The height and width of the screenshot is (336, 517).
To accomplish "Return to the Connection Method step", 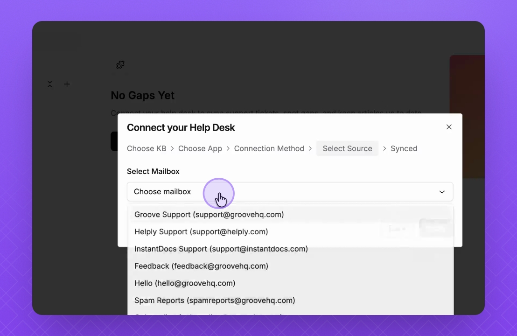I will tap(269, 148).
